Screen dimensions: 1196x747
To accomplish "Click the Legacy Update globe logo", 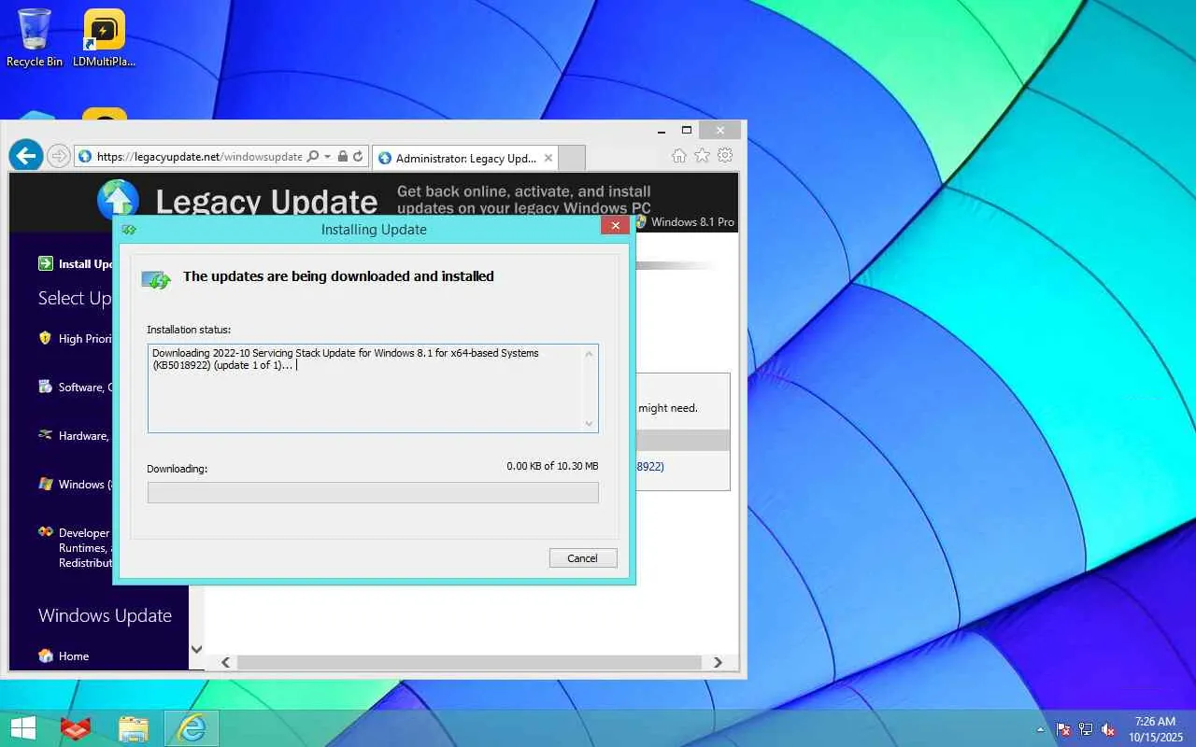I will 119,201.
